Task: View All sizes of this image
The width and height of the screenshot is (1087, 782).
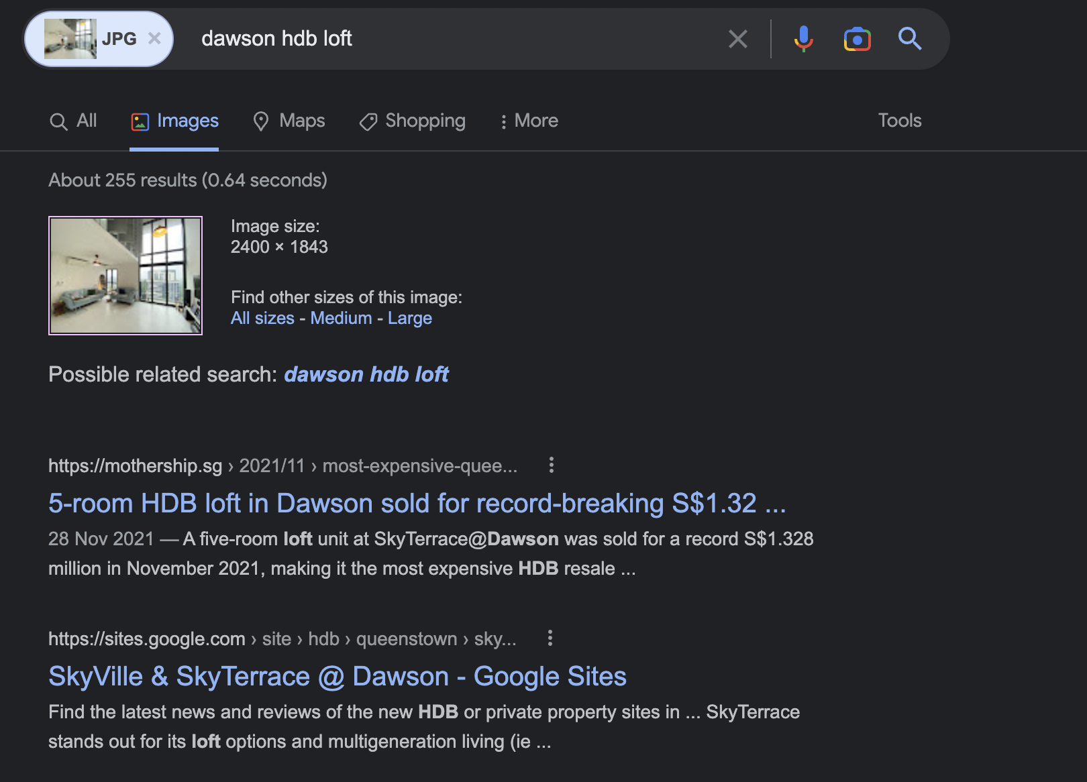Action: point(262,318)
